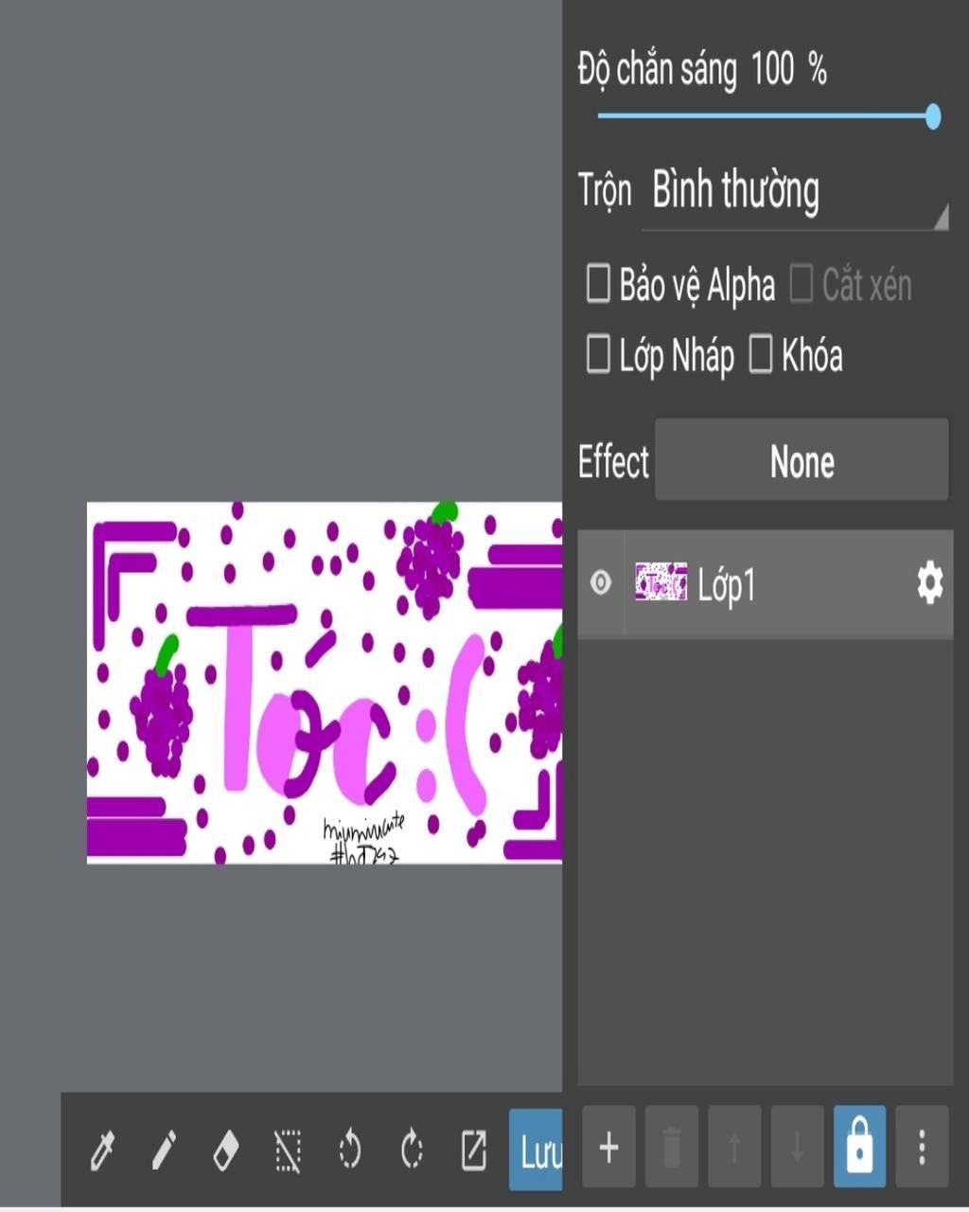Viewport: 969px width, 1212px height.
Task: Toggle the blue layer lock button
Action: [859, 1148]
